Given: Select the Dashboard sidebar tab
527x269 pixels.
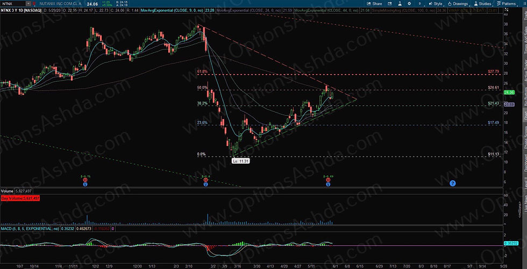Looking at the screenshot, I should point(524,163).
